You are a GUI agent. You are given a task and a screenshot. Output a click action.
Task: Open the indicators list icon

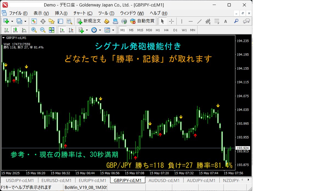click(81, 30)
